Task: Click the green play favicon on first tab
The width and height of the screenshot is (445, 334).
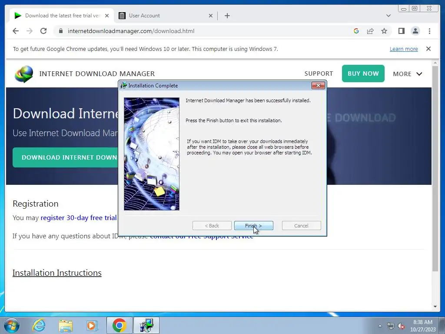Action: (18, 16)
